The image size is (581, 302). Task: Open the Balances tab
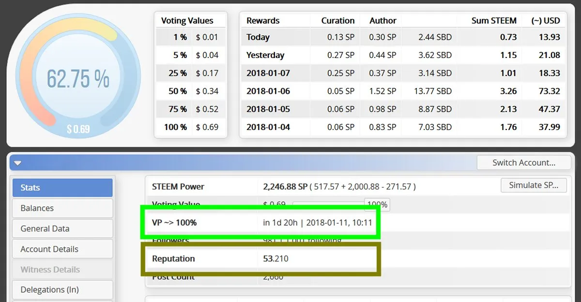(62, 208)
